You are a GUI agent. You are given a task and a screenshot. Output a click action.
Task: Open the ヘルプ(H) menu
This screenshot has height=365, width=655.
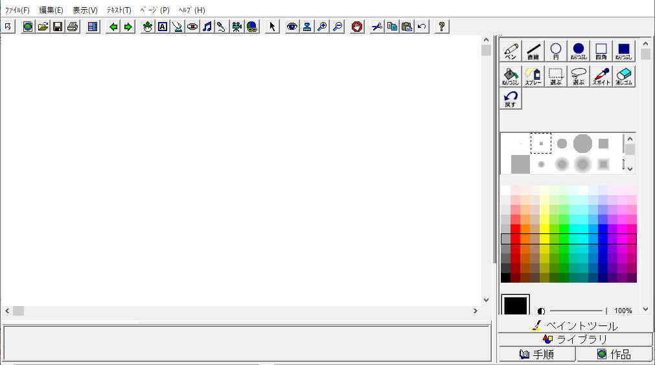[192, 10]
